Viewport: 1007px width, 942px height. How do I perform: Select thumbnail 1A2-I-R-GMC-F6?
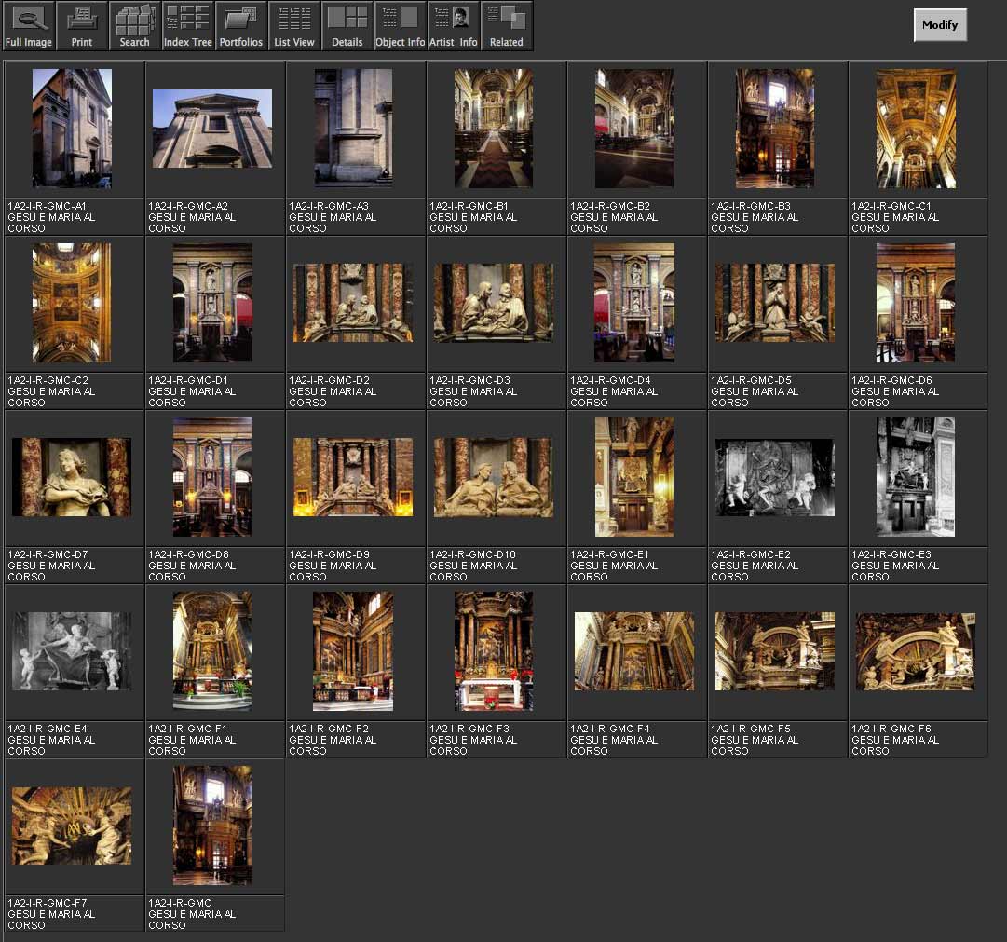tap(916, 651)
